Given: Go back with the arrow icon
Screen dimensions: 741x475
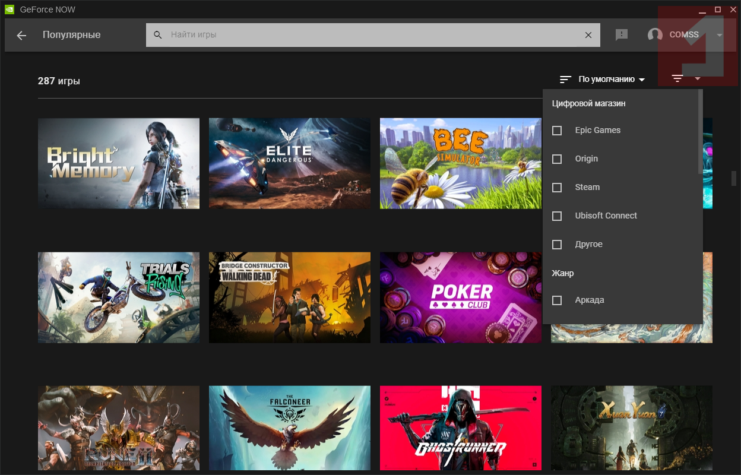Looking at the screenshot, I should tap(21, 35).
